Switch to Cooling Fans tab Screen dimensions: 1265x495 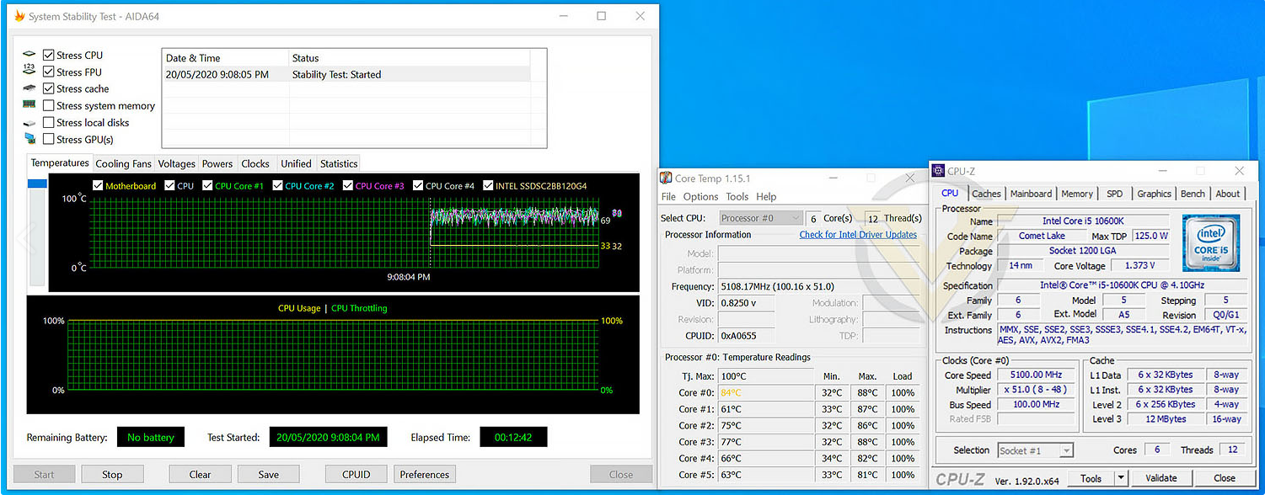pos(123,164)
